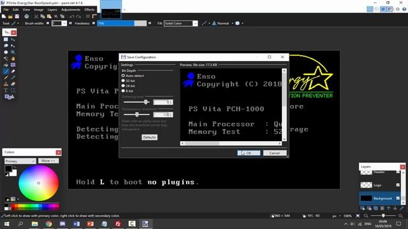Image resolution: width=408 pixels, height=229 pixels.
Task: Open the File menu
Action: click(x=6, y=10)
